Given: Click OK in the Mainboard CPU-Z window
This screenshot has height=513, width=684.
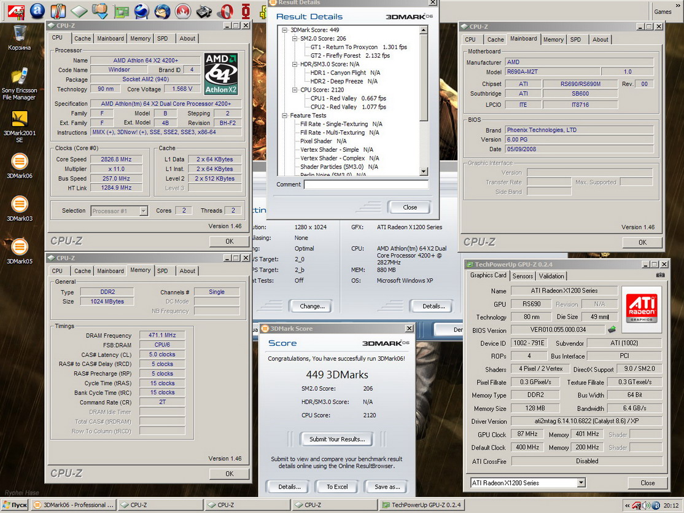Looking at the screenshot, I should coord(643,242).
